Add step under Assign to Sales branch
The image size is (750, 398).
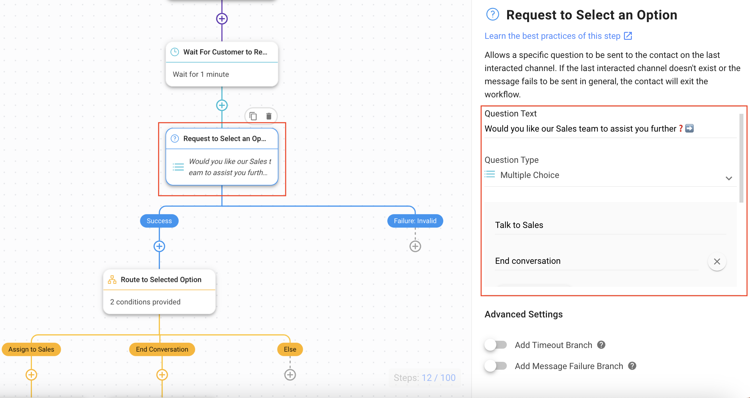tap(31, 375)
